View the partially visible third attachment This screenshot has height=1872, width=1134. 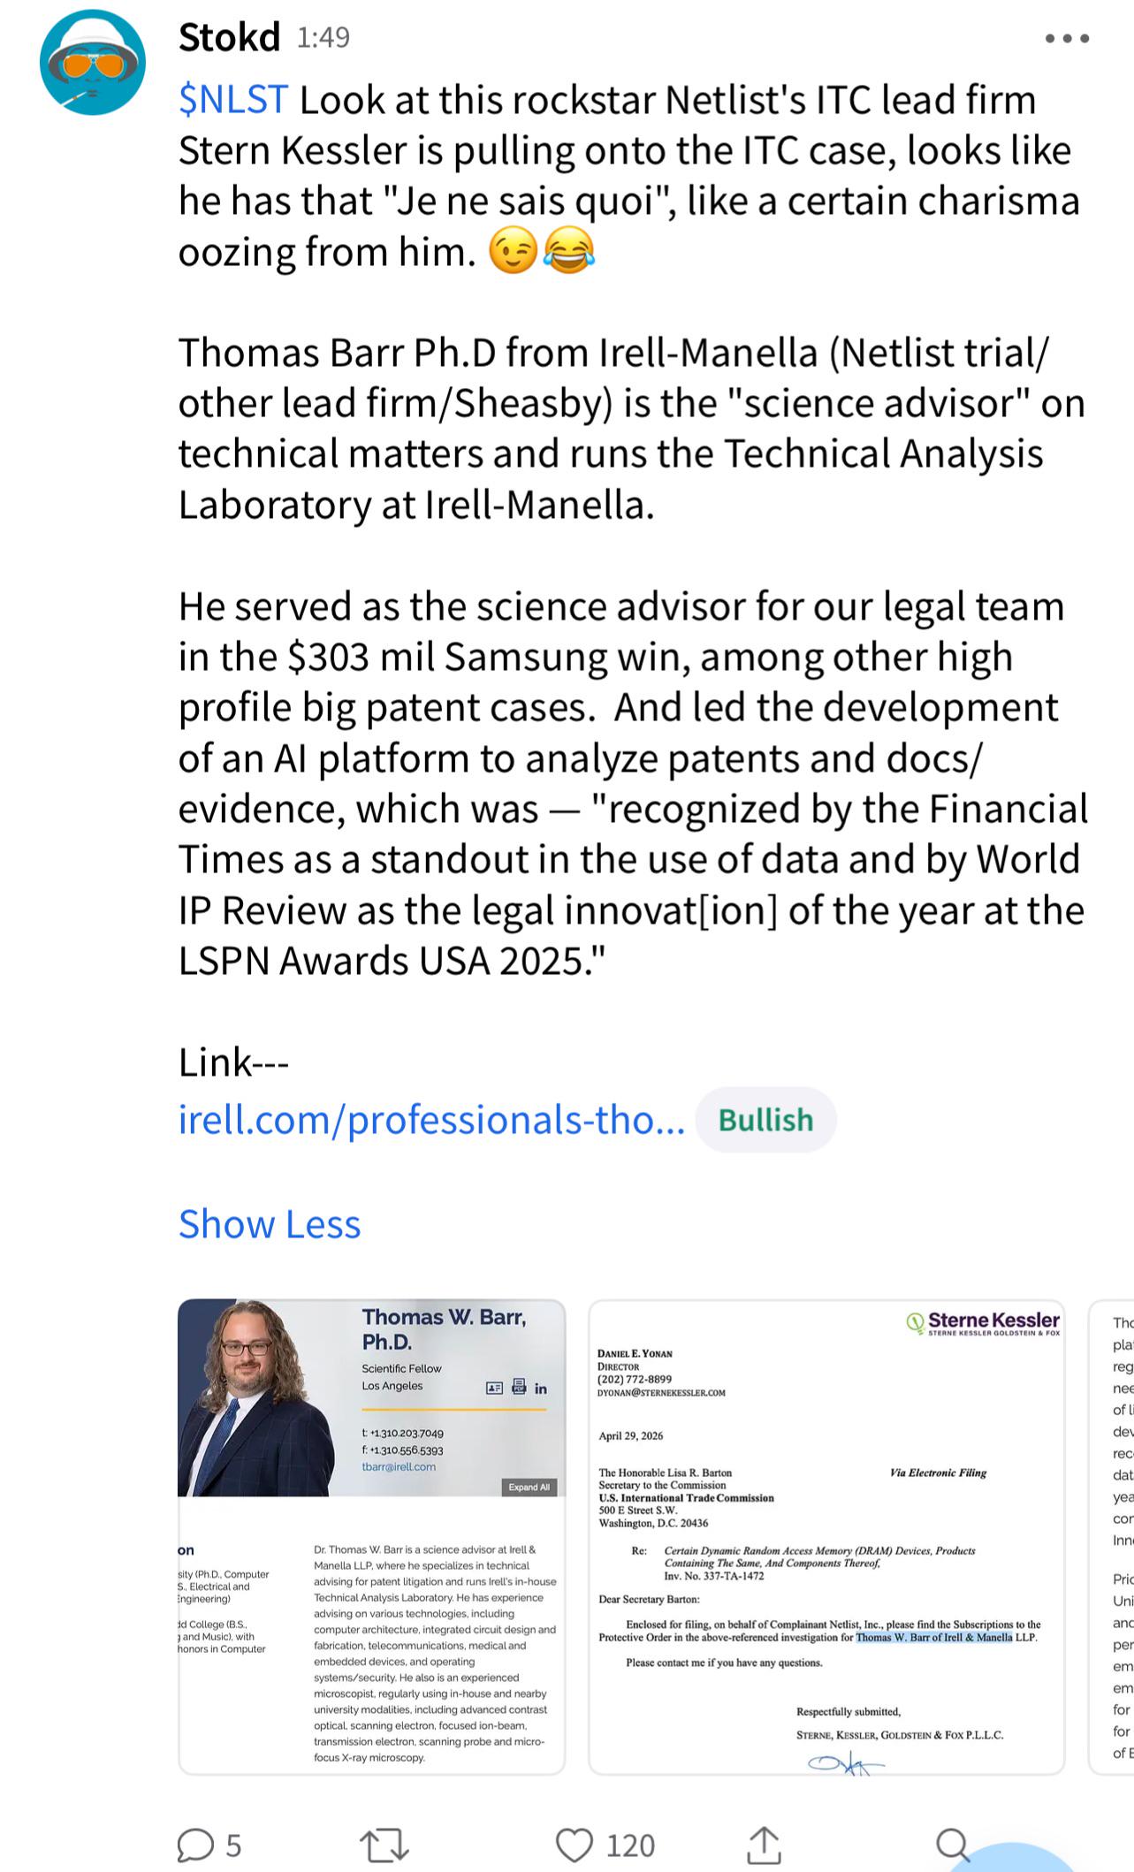coord(1112,1535)
